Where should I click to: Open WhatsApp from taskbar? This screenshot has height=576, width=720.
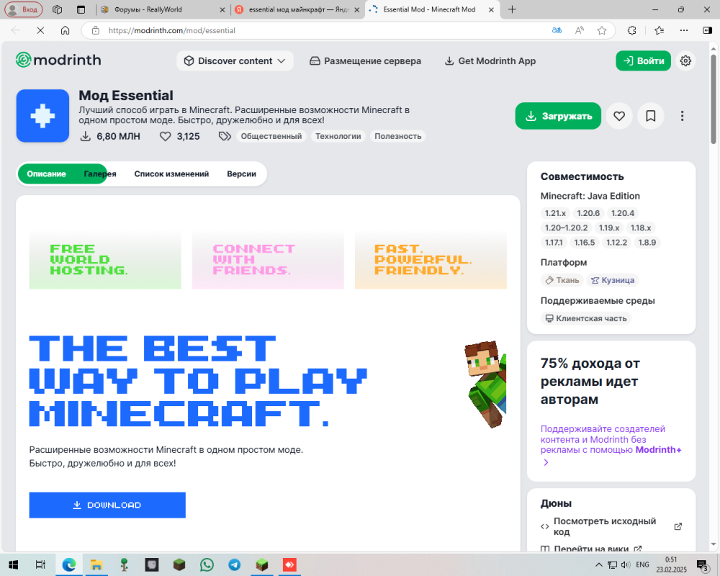coord(207,564)
